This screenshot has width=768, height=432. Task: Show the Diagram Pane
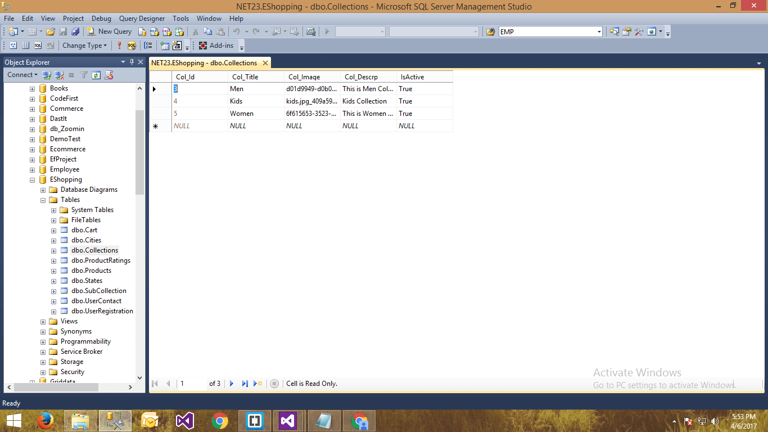point(13,46)
